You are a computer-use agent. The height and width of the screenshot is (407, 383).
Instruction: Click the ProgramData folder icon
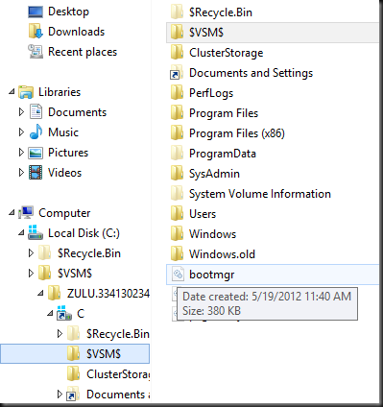(178, 154)
